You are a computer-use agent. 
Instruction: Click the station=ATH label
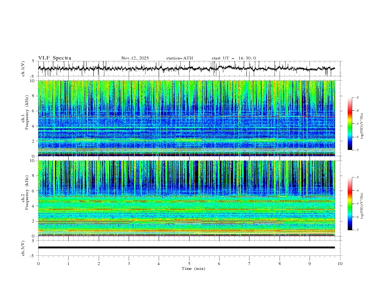click(x=179, y=58)
